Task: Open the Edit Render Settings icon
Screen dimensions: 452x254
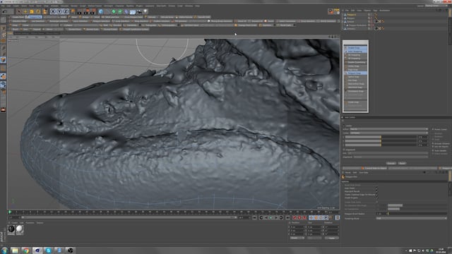Action: [93, 11]
